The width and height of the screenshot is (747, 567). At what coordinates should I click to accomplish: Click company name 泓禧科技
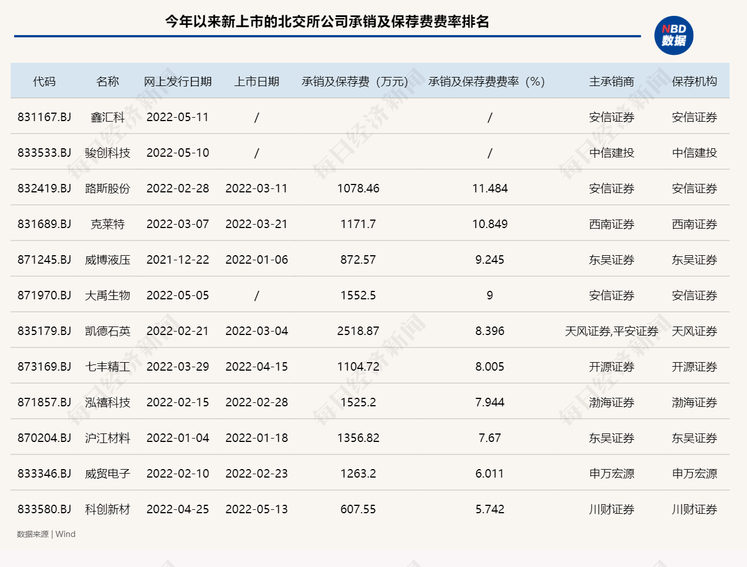pyautogui.click(x=107, y=402)
